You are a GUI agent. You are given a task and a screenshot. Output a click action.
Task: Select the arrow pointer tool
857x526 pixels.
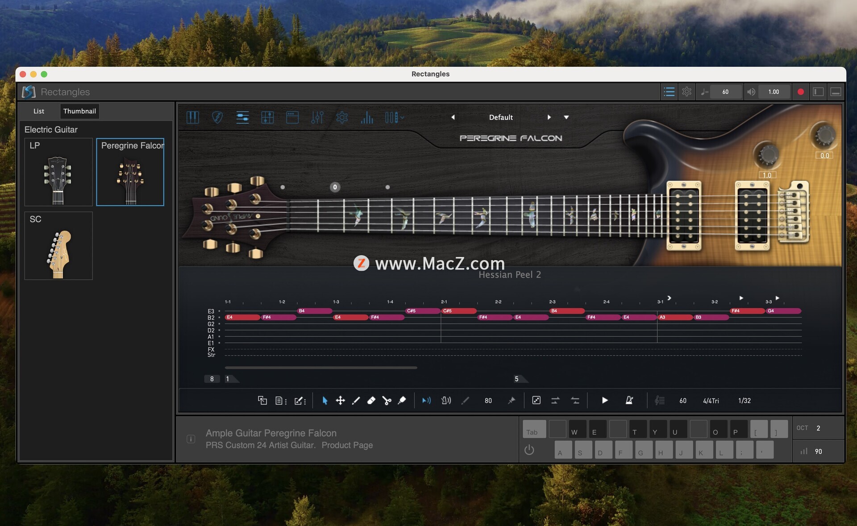point(325,401)
